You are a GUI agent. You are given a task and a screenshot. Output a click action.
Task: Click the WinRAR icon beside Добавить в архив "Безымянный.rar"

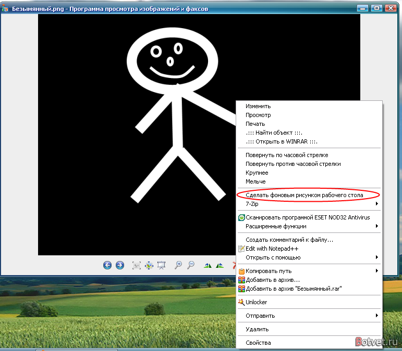[241, 289]
